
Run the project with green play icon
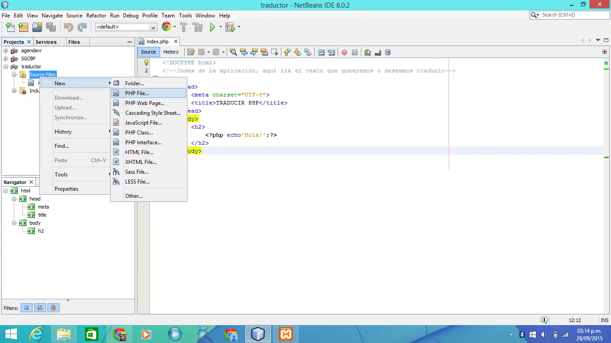[x=212, y=27]
